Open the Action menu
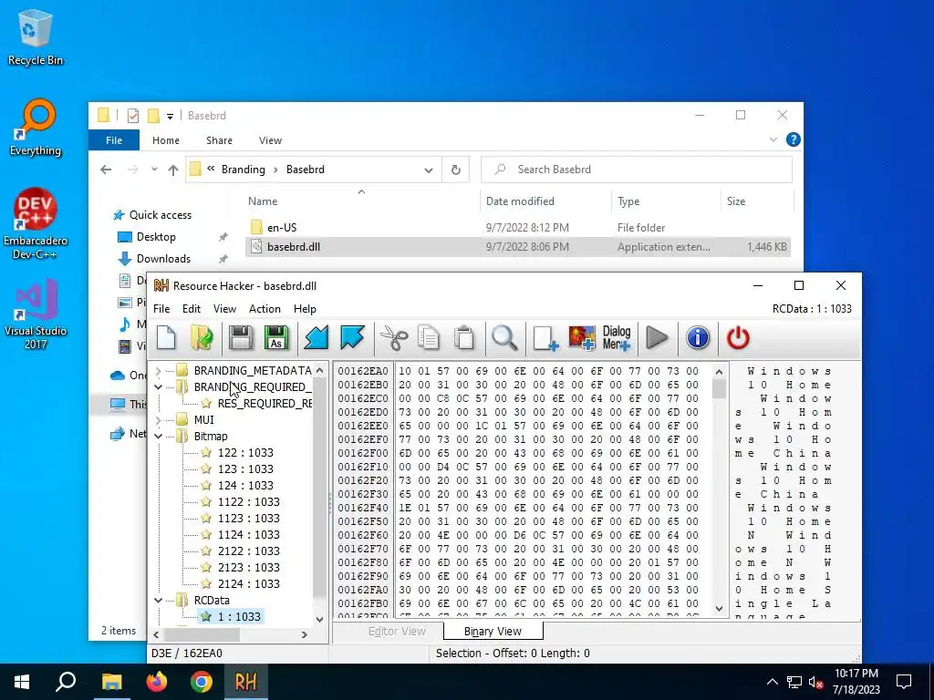The height and width of the screenshot is (700, 934). 265,309
